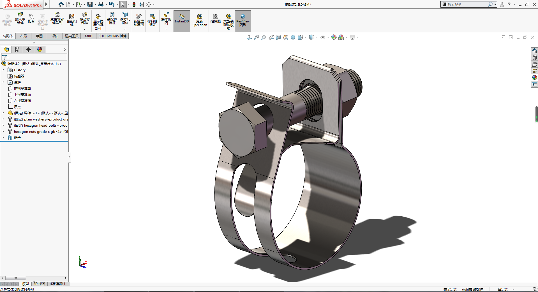The height and width of the screenshot is (292, 538).
Task: Open SOLIDWORKS Resources house icon in task pane
Action: point(535,51)
